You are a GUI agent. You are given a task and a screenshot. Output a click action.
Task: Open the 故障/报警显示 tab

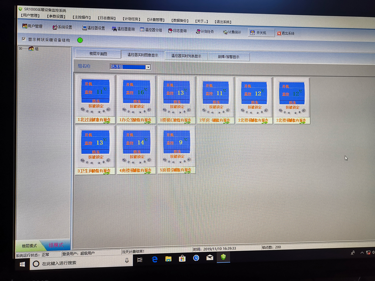tap(228, 57)
